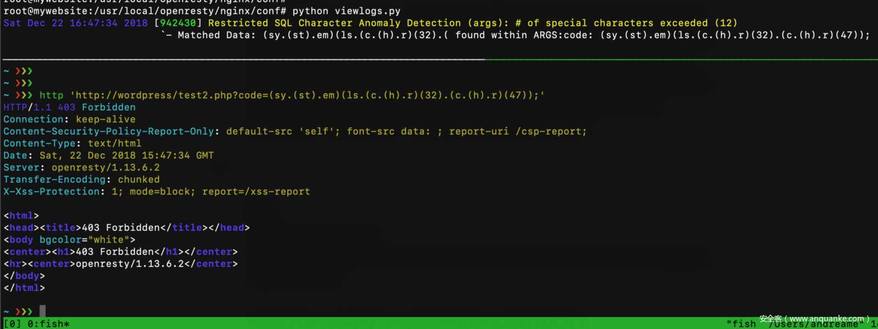Click the wordpress test2.php URL in the command
This screenshot has height=329, width=878.
[x=307, y=95]
